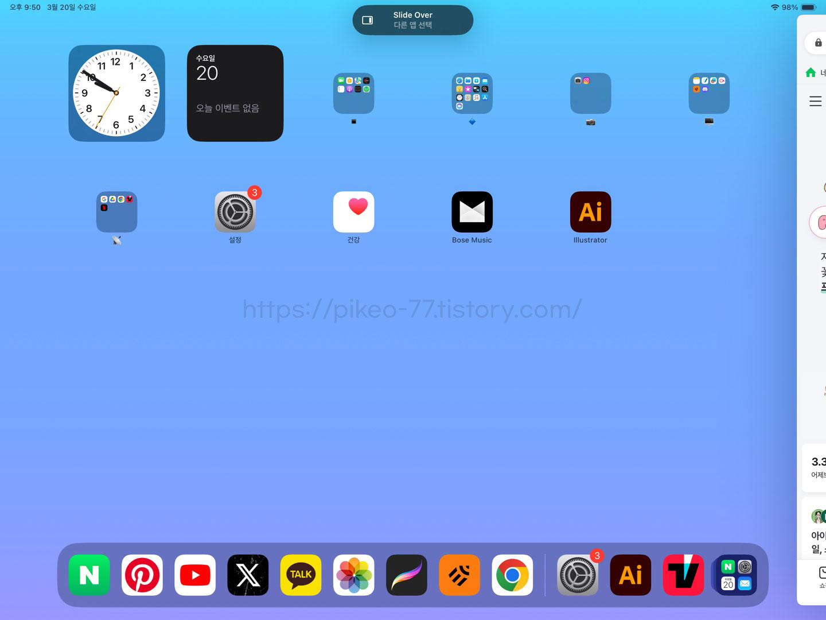Open YouTube app in dock

[195, 575]
